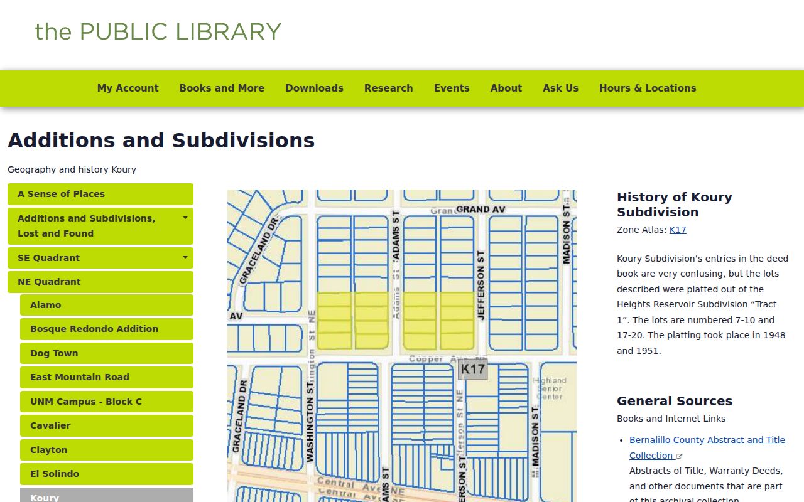Viewport: 804px width, 502px height.
Task: Click the General Sources heading
Action: 675,401
